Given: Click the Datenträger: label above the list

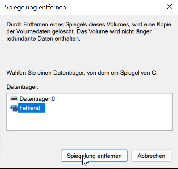Looking at the screenshot, I should [22, 87].
